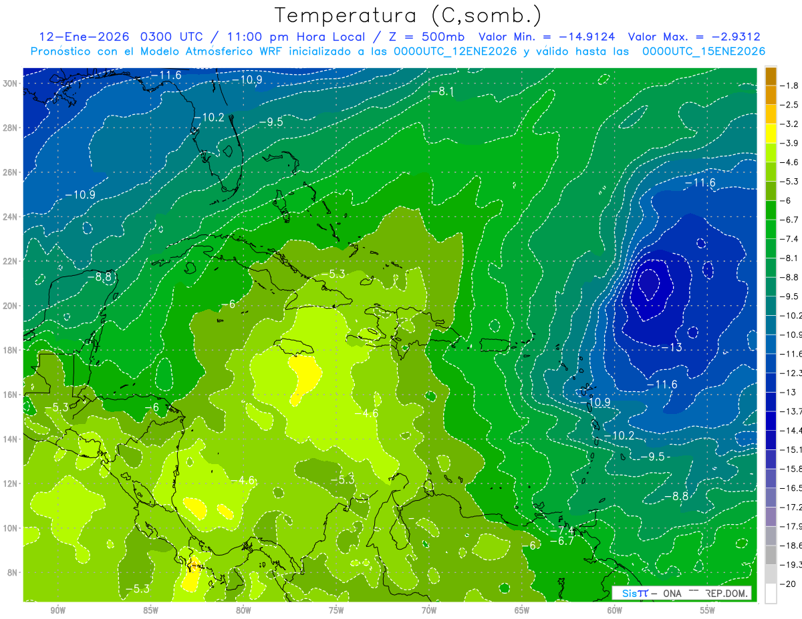Click the '18N' latitude axis label
Viewport: 802px width, 619px height.
coord(9,350)
